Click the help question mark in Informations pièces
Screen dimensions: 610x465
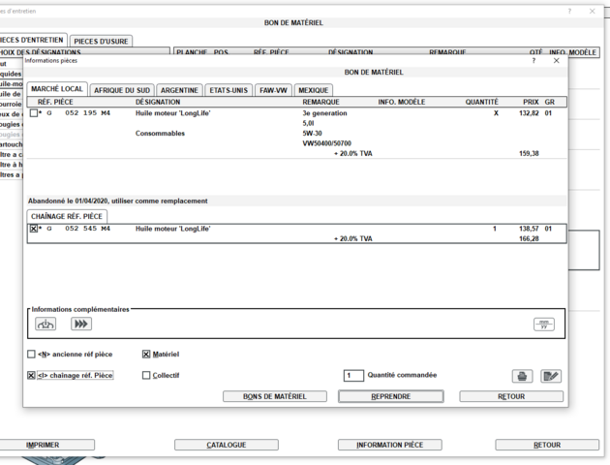534,61
